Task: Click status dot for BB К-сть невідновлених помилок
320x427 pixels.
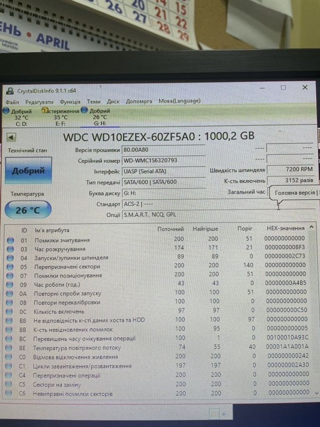Action: coord(9,329)
